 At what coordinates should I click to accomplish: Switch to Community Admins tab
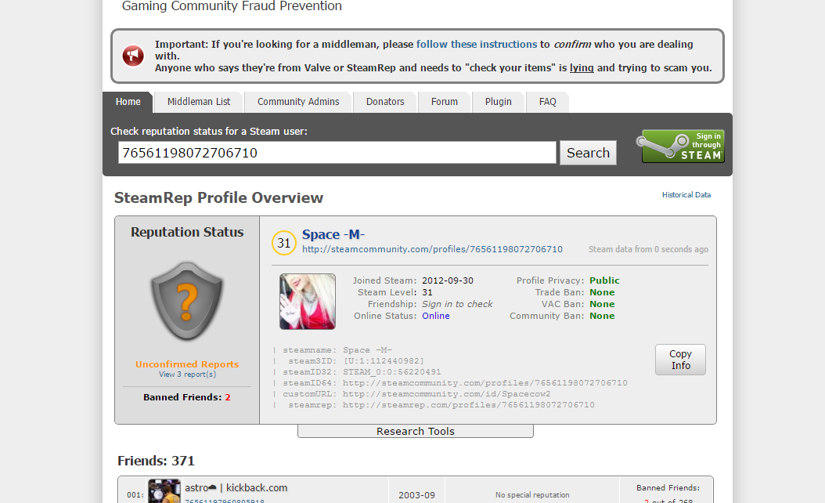(x=298, y=102)
